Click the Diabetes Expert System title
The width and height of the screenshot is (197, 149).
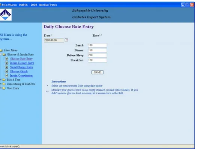pos(91,17)
